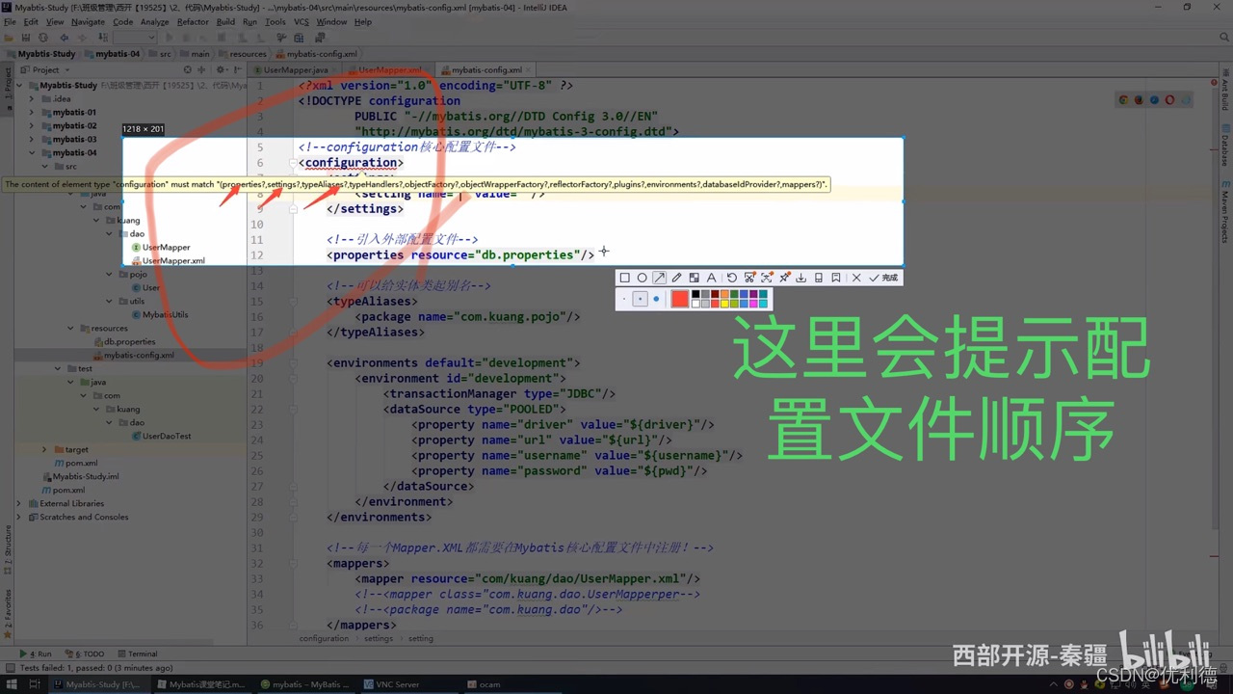This screenshot has height=694, width=1233.
Task: Click the Save All toolbar icon
Action: pyautogui.click(x=26, y=38)
